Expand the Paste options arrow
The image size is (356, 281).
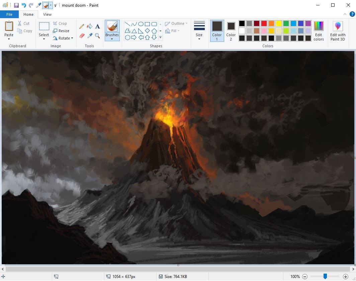pos(9,39)
